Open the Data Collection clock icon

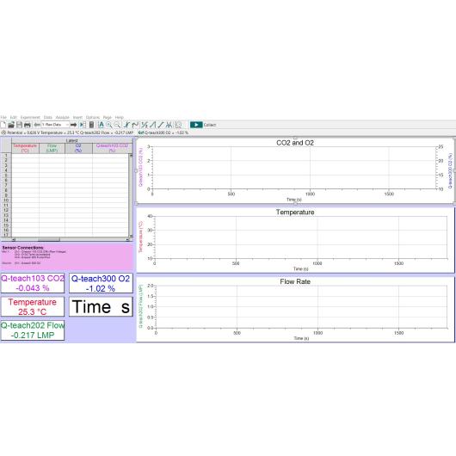[178, 125]
